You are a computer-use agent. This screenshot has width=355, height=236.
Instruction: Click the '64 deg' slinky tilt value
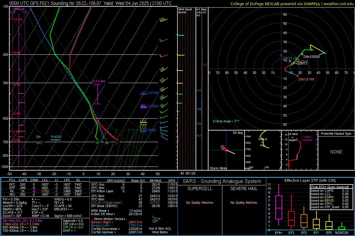coord(238,133)
